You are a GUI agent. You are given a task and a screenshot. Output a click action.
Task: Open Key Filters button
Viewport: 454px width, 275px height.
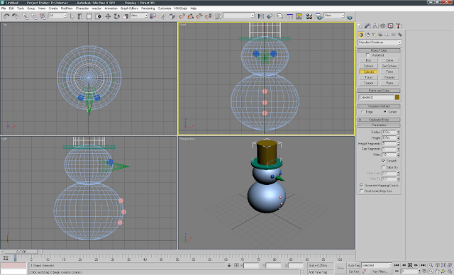click(x=380, y=271)
